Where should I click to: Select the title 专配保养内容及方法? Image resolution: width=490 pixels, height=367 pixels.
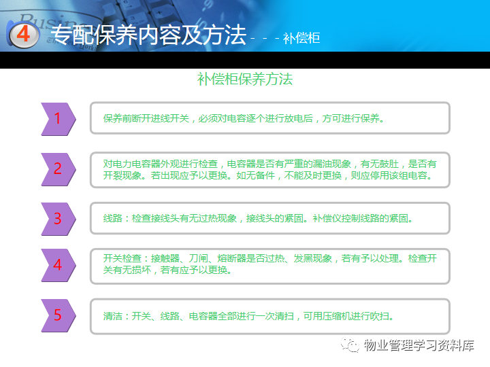pos(148,35)
